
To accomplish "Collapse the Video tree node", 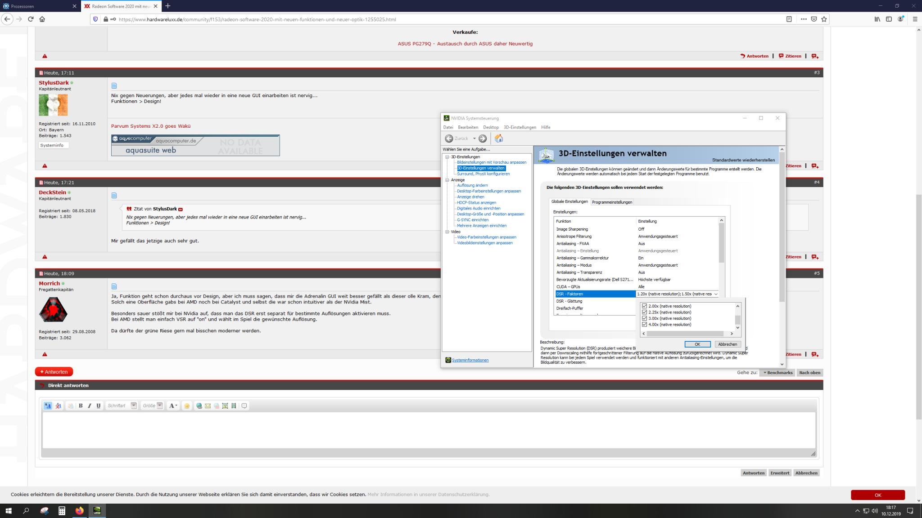I will click(447, 232).
